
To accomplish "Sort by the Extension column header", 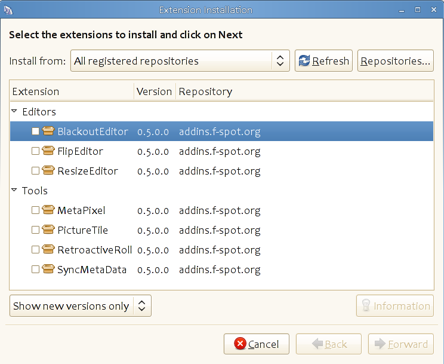I will coord(72,91).
